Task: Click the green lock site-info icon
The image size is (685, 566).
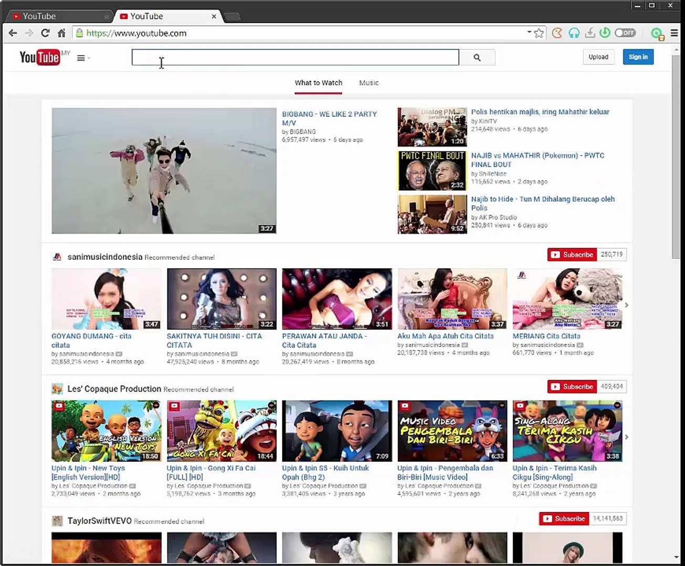Action: tap(79, 33)
